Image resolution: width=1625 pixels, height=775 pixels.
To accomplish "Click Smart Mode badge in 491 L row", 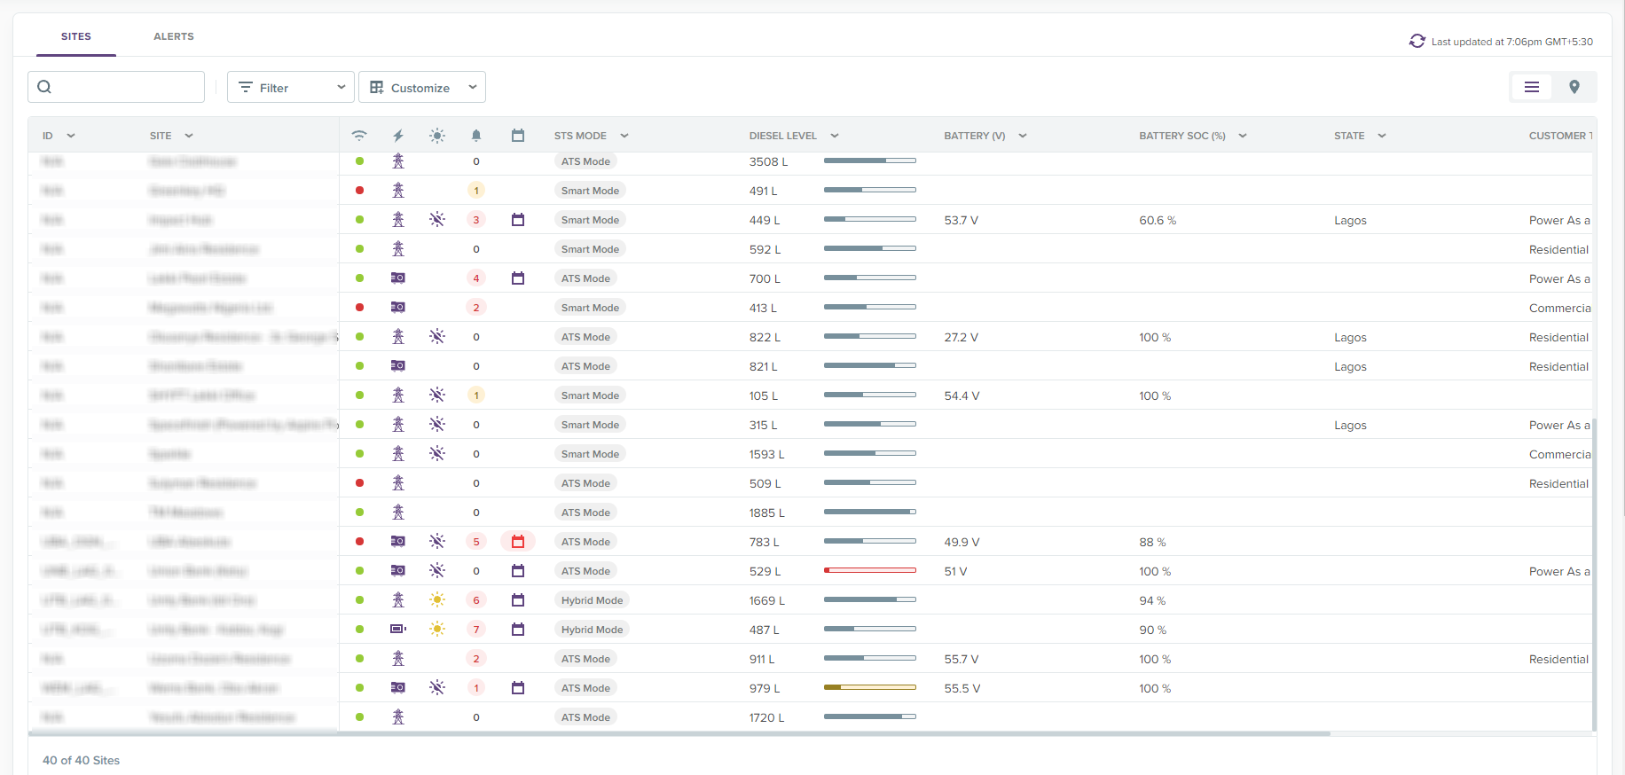I will (x=590, y=191).
